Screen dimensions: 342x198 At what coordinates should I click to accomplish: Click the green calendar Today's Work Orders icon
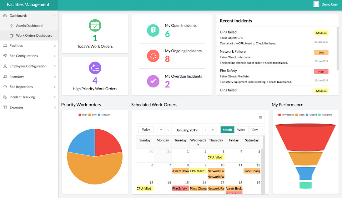click(95, 26)
